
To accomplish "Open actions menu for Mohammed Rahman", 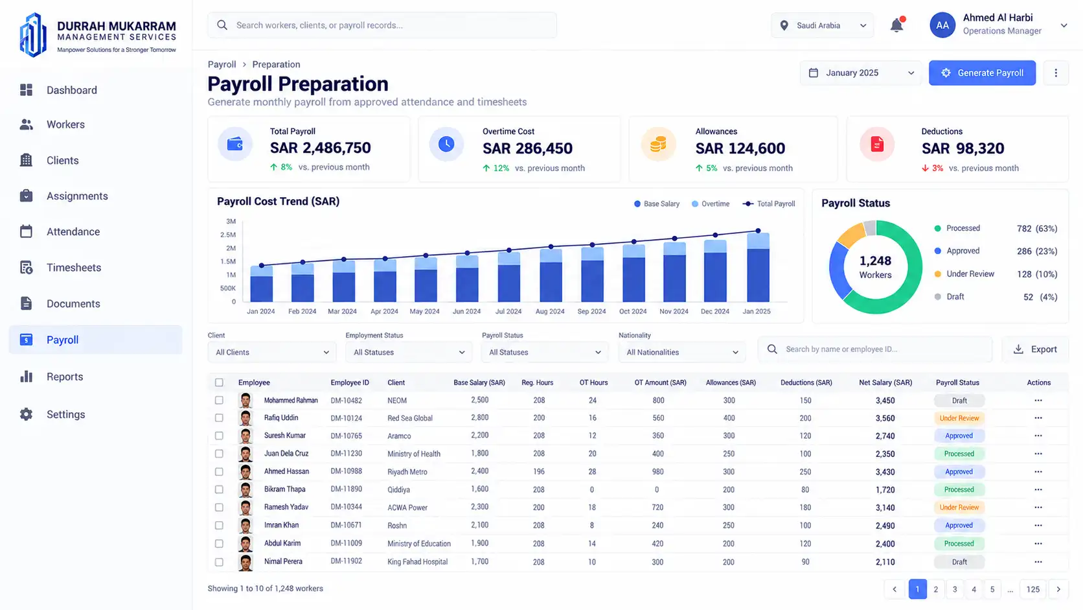I will click(x=1038, y=401).
